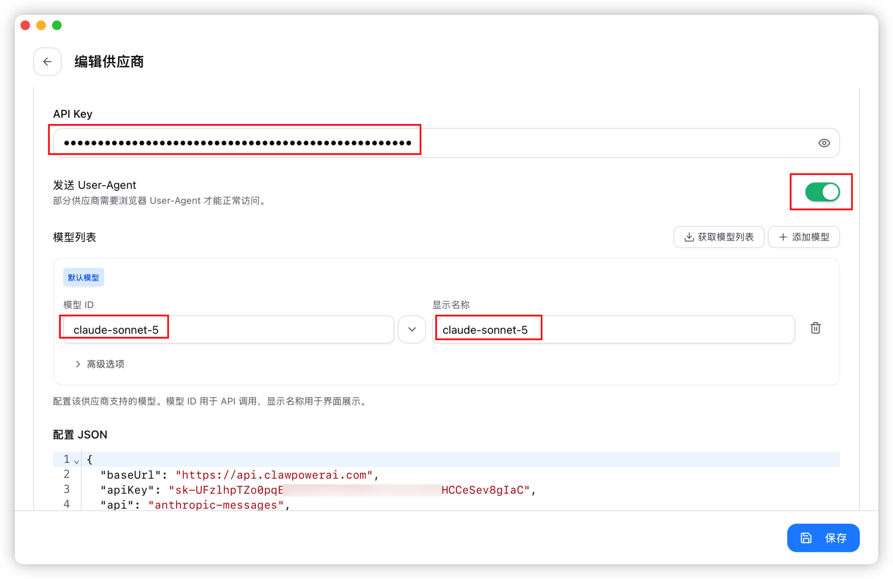Click the 添加模型 button
Screen dimensions: 893x579
(804, 237)
